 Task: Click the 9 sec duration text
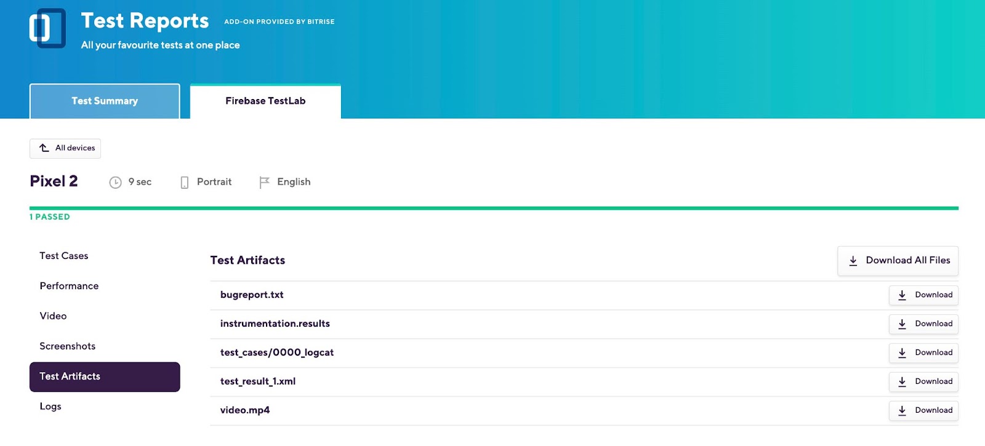140,182
